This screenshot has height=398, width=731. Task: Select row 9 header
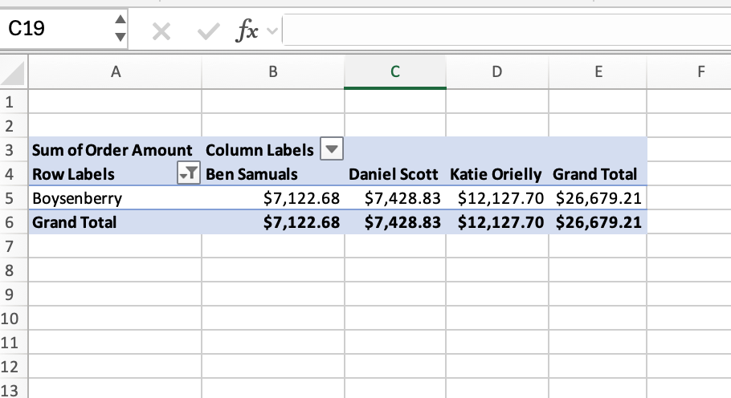tap(14, 294)
